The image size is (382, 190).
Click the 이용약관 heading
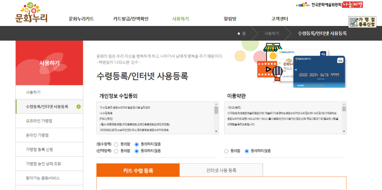(x=236, y=96)
